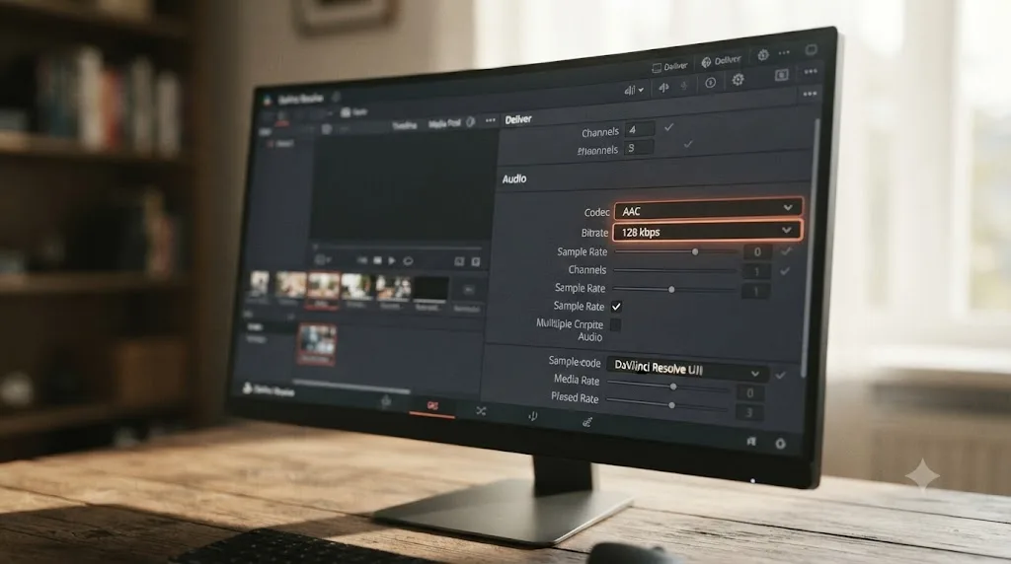This screenshot has height=564, width=1011.
Task: Stop playback in the viewer
Action: (378, 260)
